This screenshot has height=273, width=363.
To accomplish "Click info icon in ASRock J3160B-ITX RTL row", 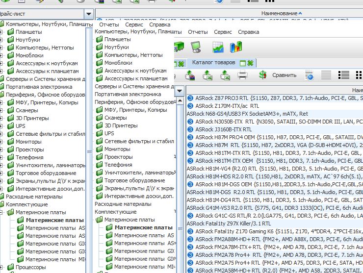I will [x=190, y=129].
